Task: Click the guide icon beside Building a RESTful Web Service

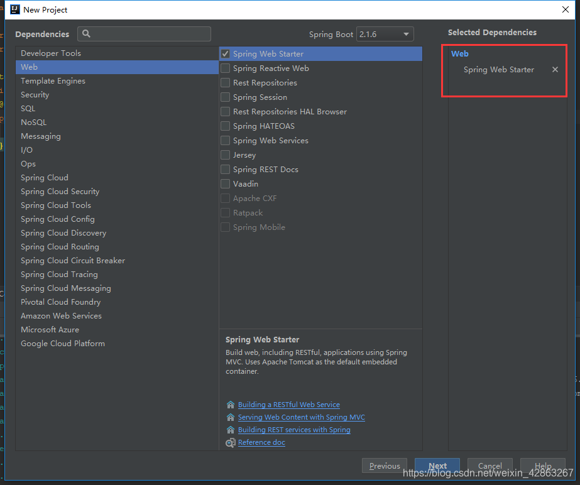Action: click(231, 405)
